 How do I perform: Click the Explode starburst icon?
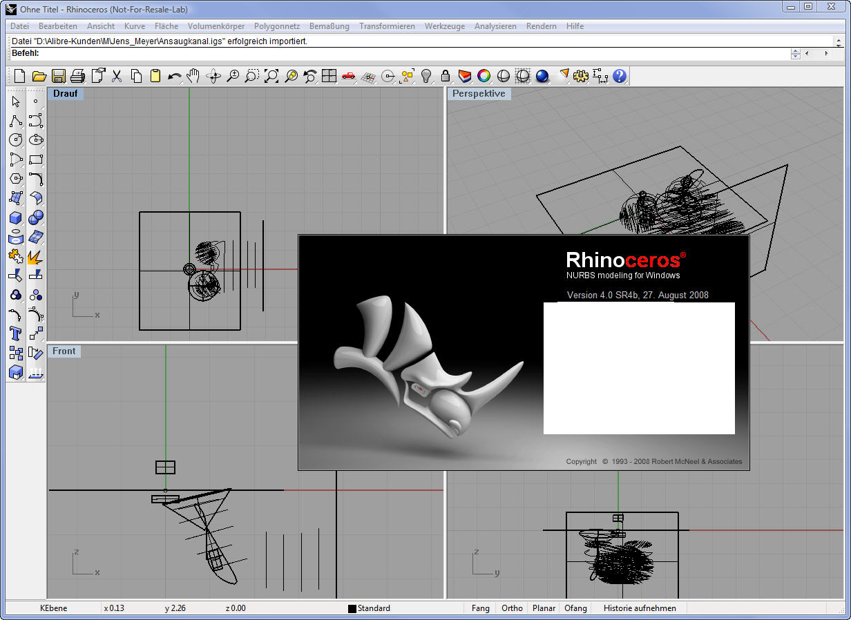coord(36,256)
